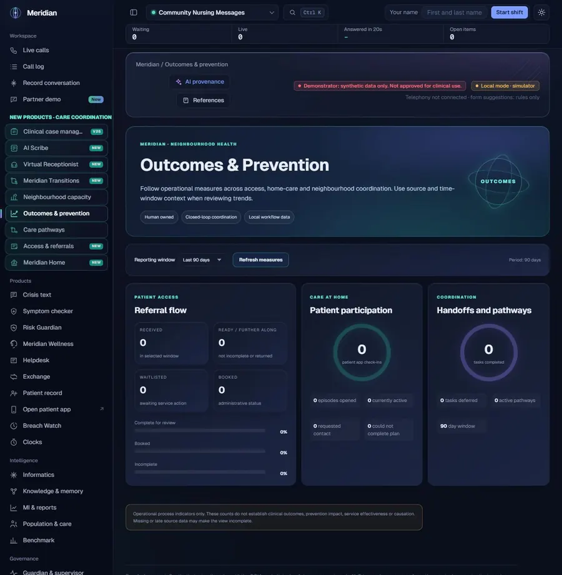The image size is (562, 575).
Task: Open AI provenance
Action: click(x=200, y=82)
